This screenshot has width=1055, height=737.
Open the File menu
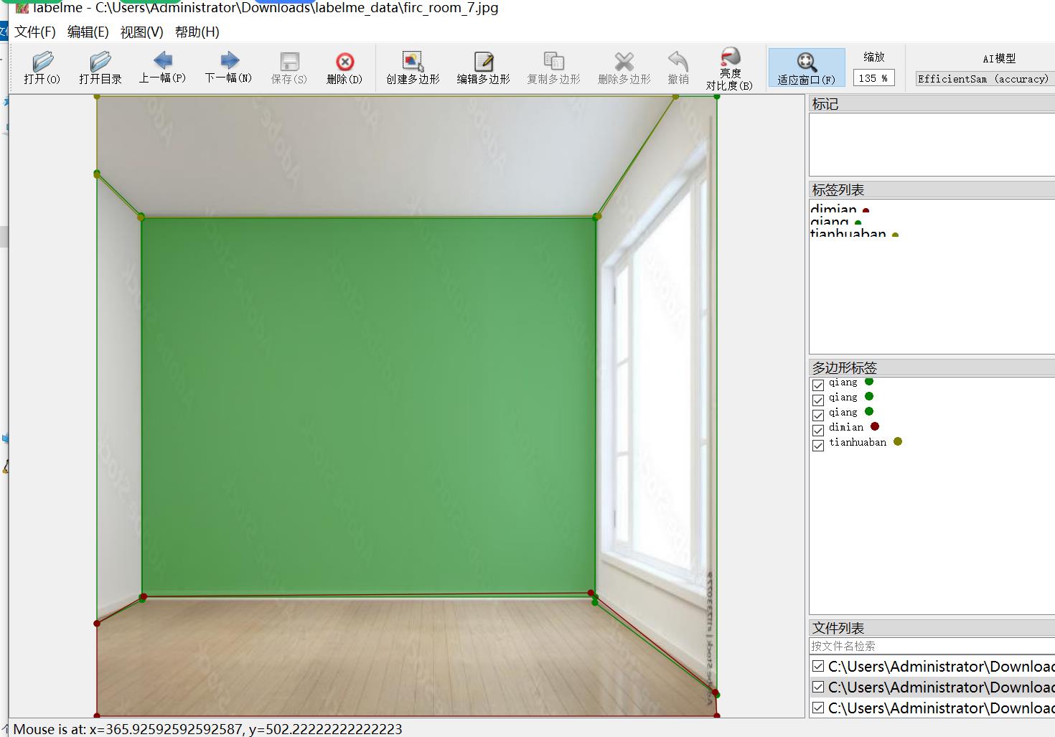click(34, 32)
